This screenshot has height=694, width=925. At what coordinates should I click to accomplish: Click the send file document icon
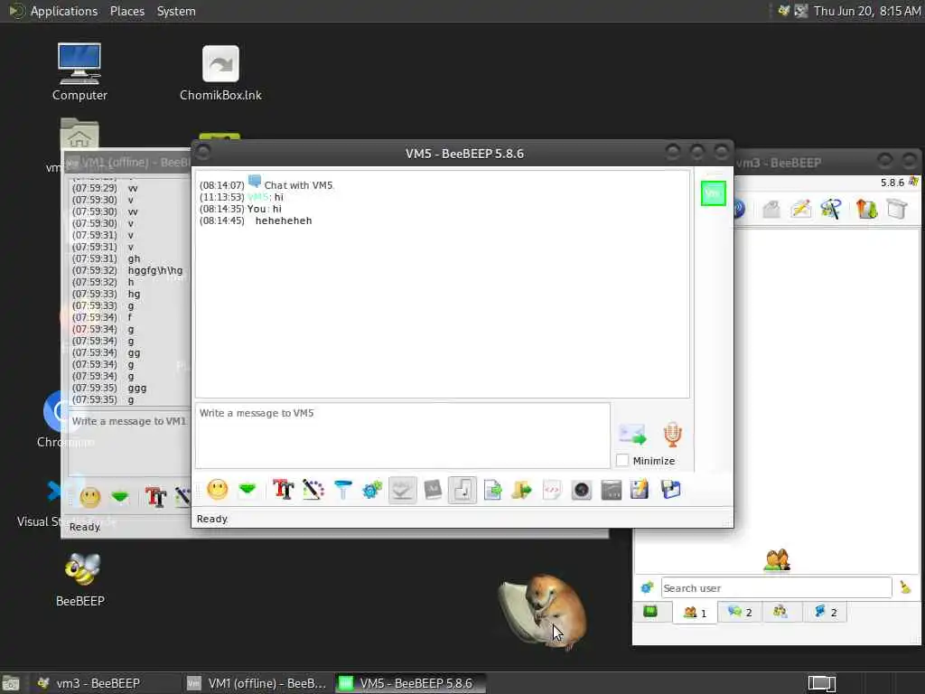pos(492,490)
